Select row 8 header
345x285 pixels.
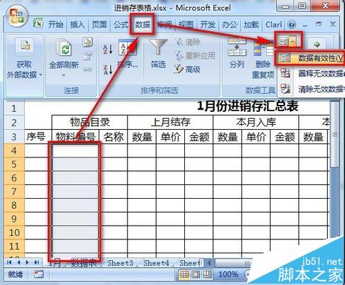point(14,205)
